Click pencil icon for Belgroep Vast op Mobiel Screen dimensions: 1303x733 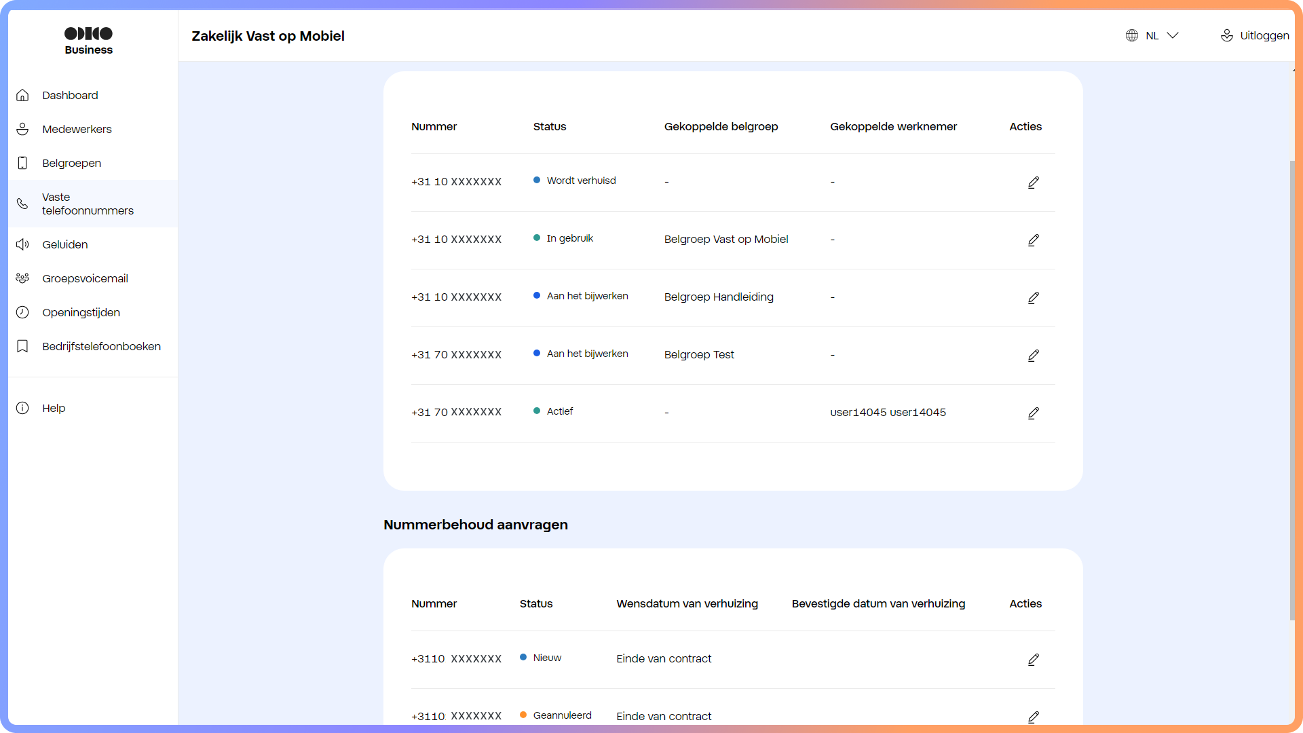tap(1033, 240)
